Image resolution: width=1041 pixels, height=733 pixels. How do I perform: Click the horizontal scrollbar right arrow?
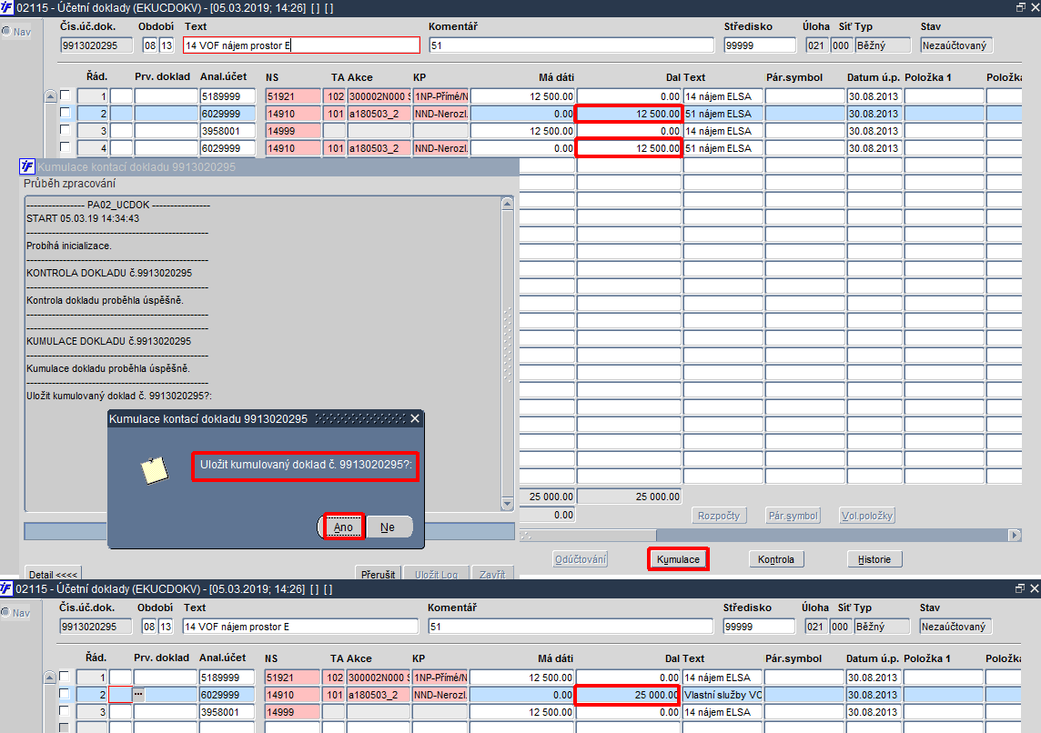tap(1015, 536)
